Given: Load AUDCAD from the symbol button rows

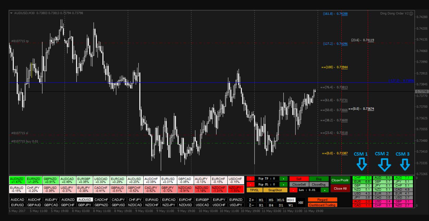Looking at the screenshot, I should pos(17,200).
